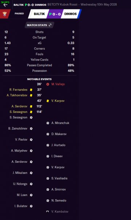The image size is (131, 220).
Task: Click the yellow card icon beside V. Karpov
Action: (48, 101)
